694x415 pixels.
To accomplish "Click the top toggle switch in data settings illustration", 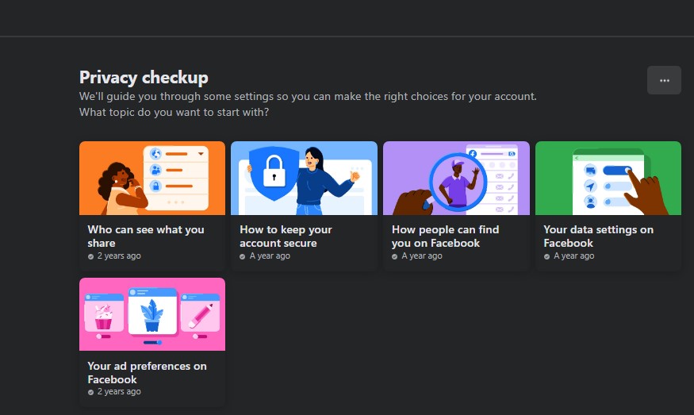I will pyautogui.click(x=616, y=170).
